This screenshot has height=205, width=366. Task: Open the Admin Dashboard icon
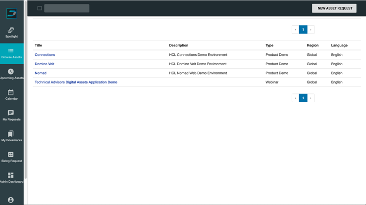(x=11, y=175)
